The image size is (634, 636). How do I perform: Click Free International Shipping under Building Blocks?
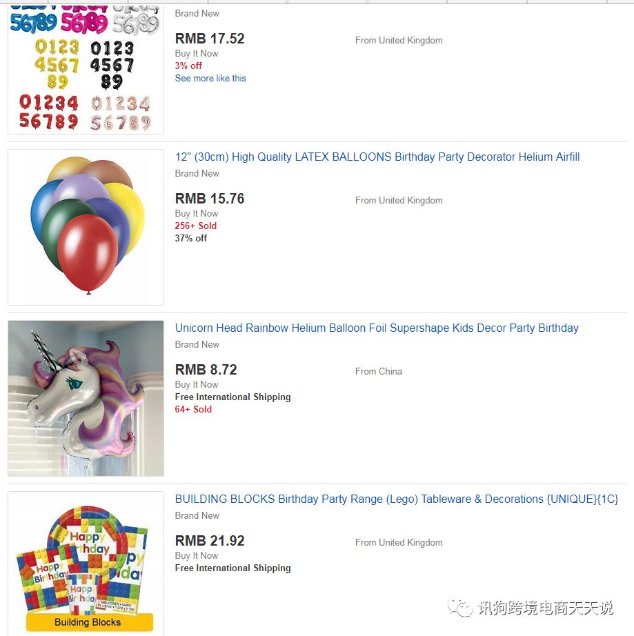tap(232, 568)
